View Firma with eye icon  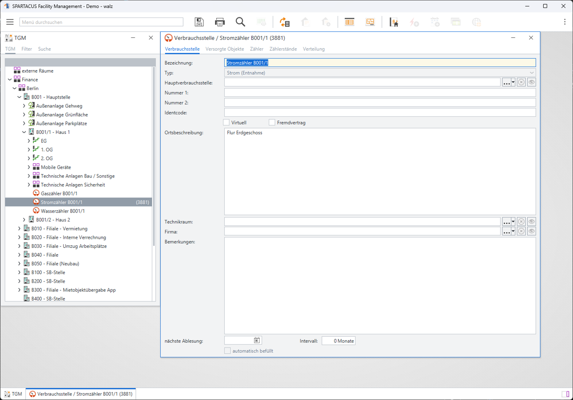[532, 231]
